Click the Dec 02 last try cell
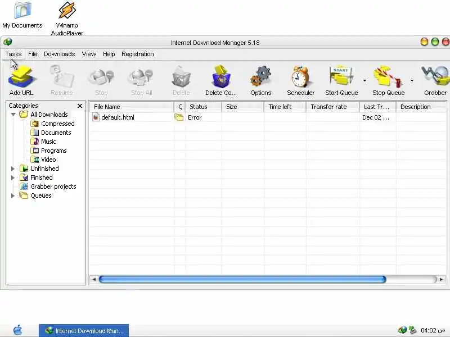The width and height of the screenshot is (450, 337). 376,117
